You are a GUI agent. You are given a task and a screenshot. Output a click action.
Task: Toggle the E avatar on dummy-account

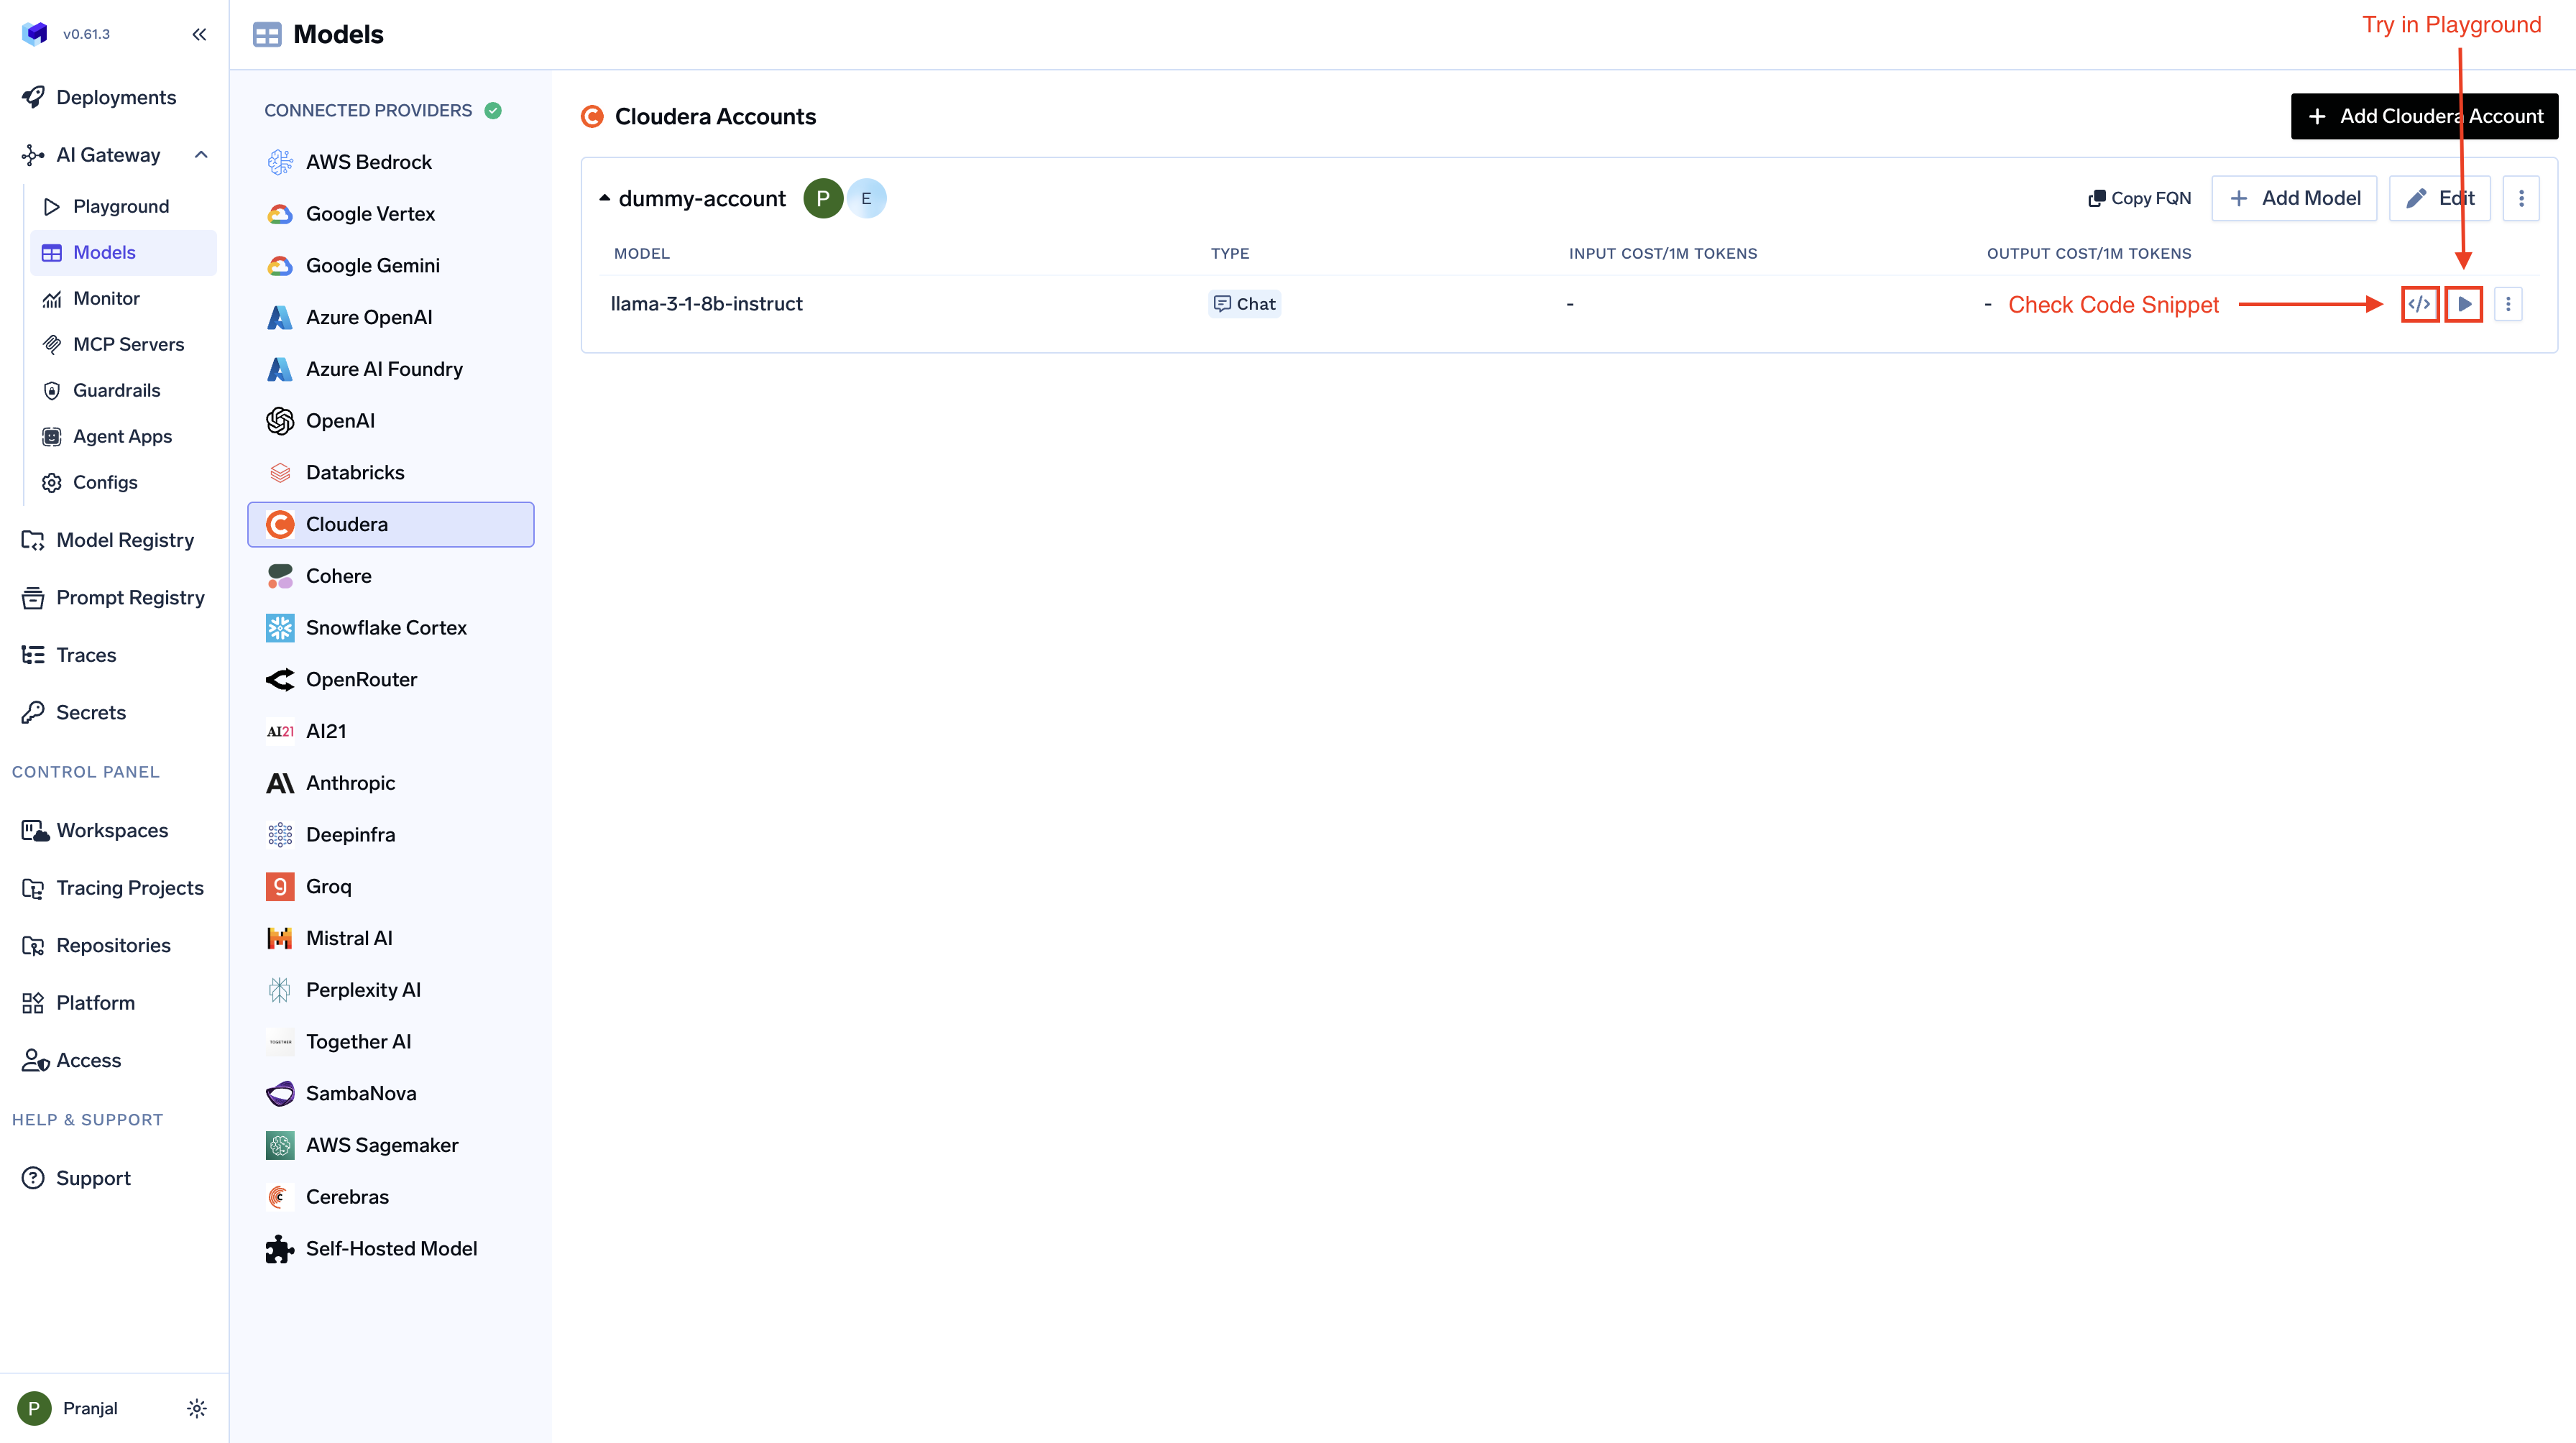click(866, 197)
